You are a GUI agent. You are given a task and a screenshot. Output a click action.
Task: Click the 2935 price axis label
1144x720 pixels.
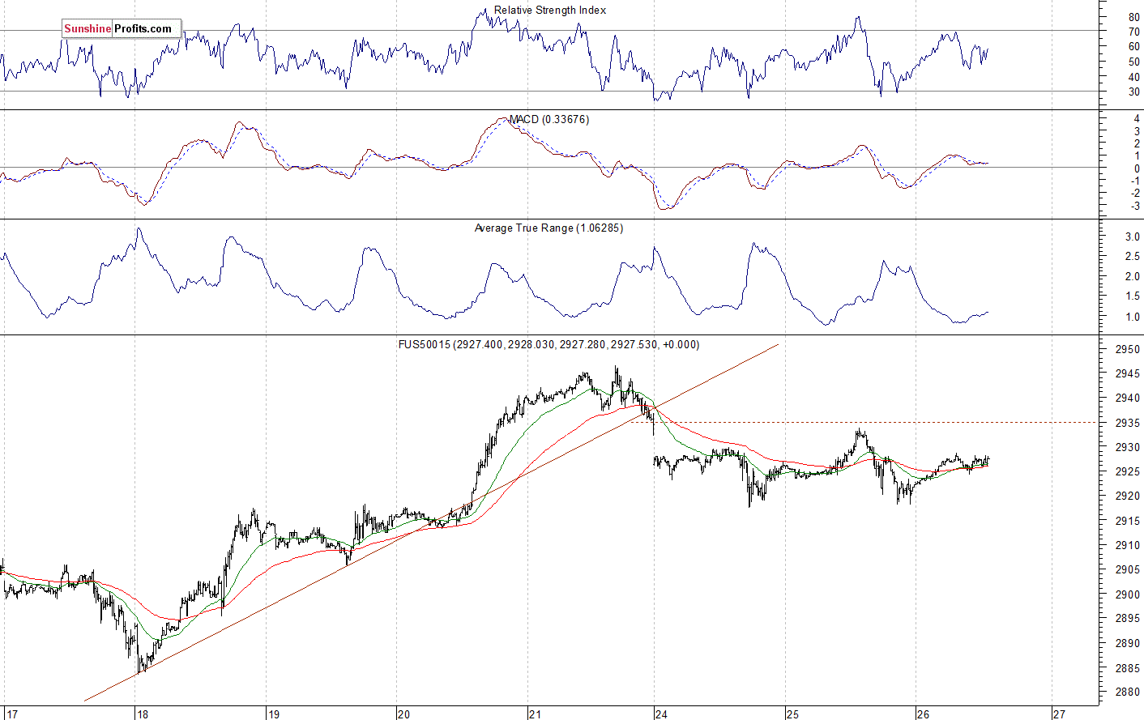(x=1128, y=424)
